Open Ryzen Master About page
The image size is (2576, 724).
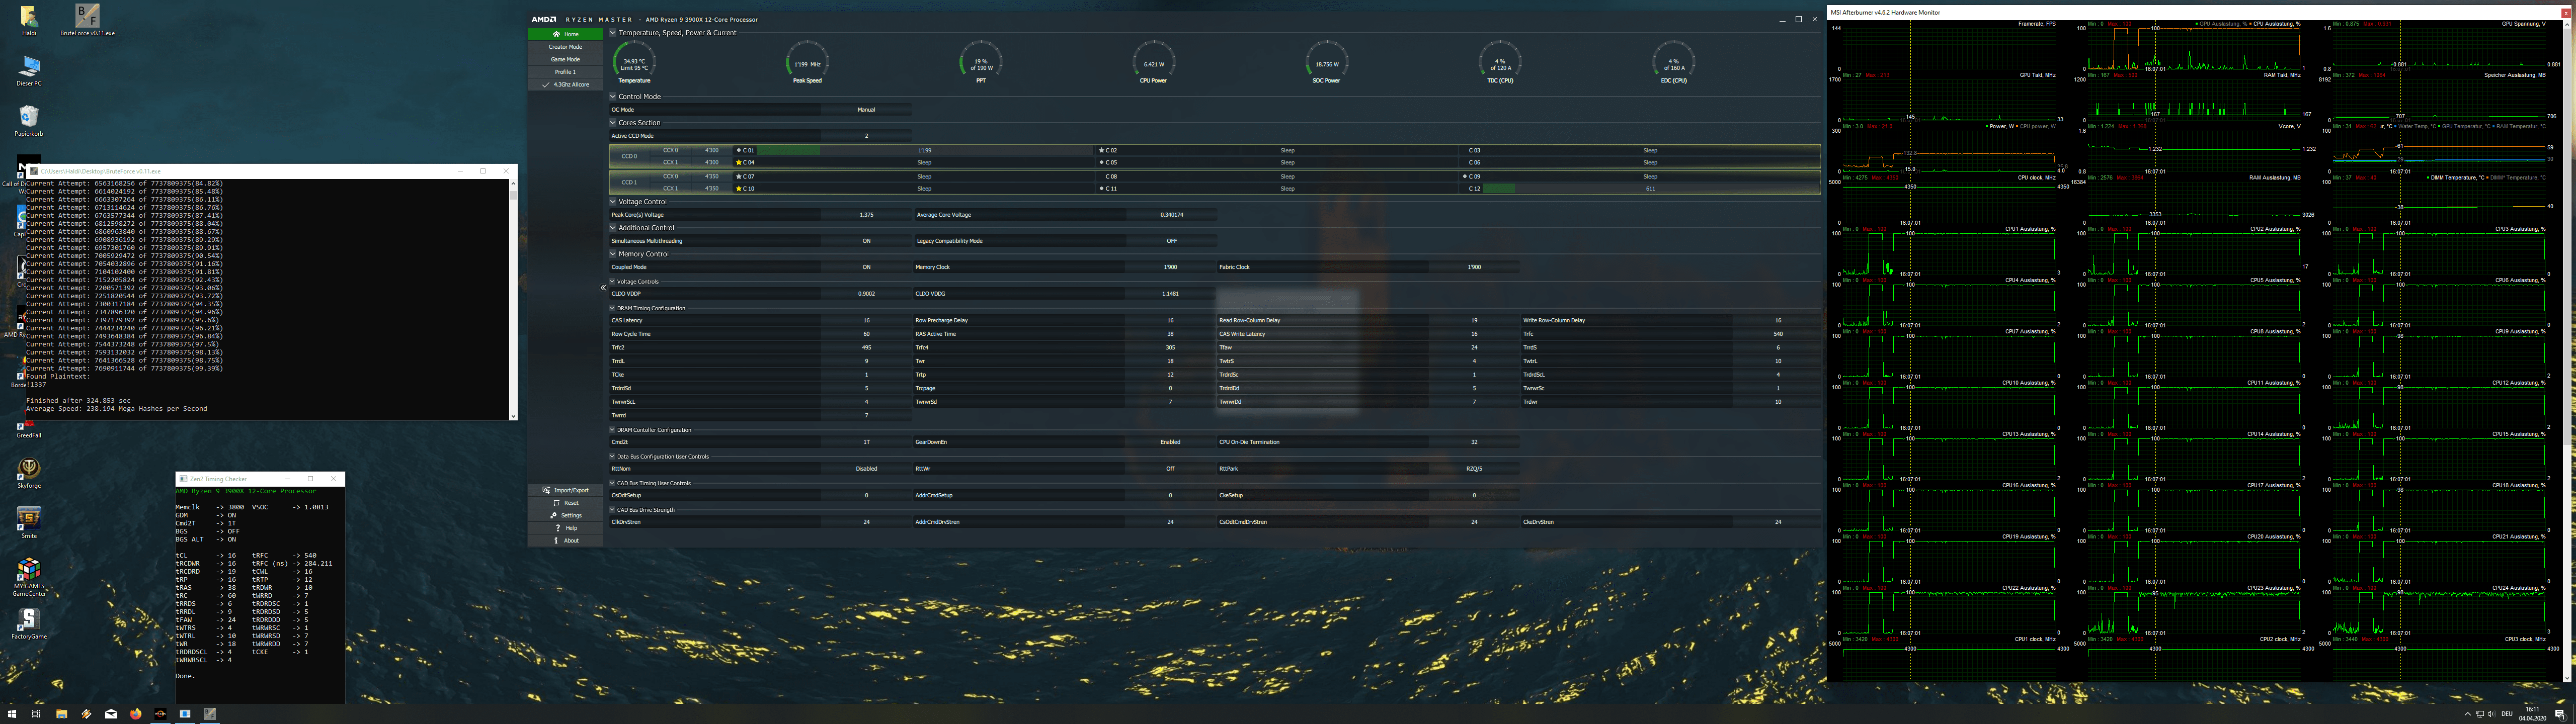tap(566, 541)
